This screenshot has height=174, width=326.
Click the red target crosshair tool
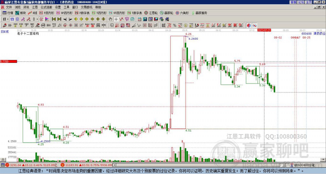tap(65, 25)
